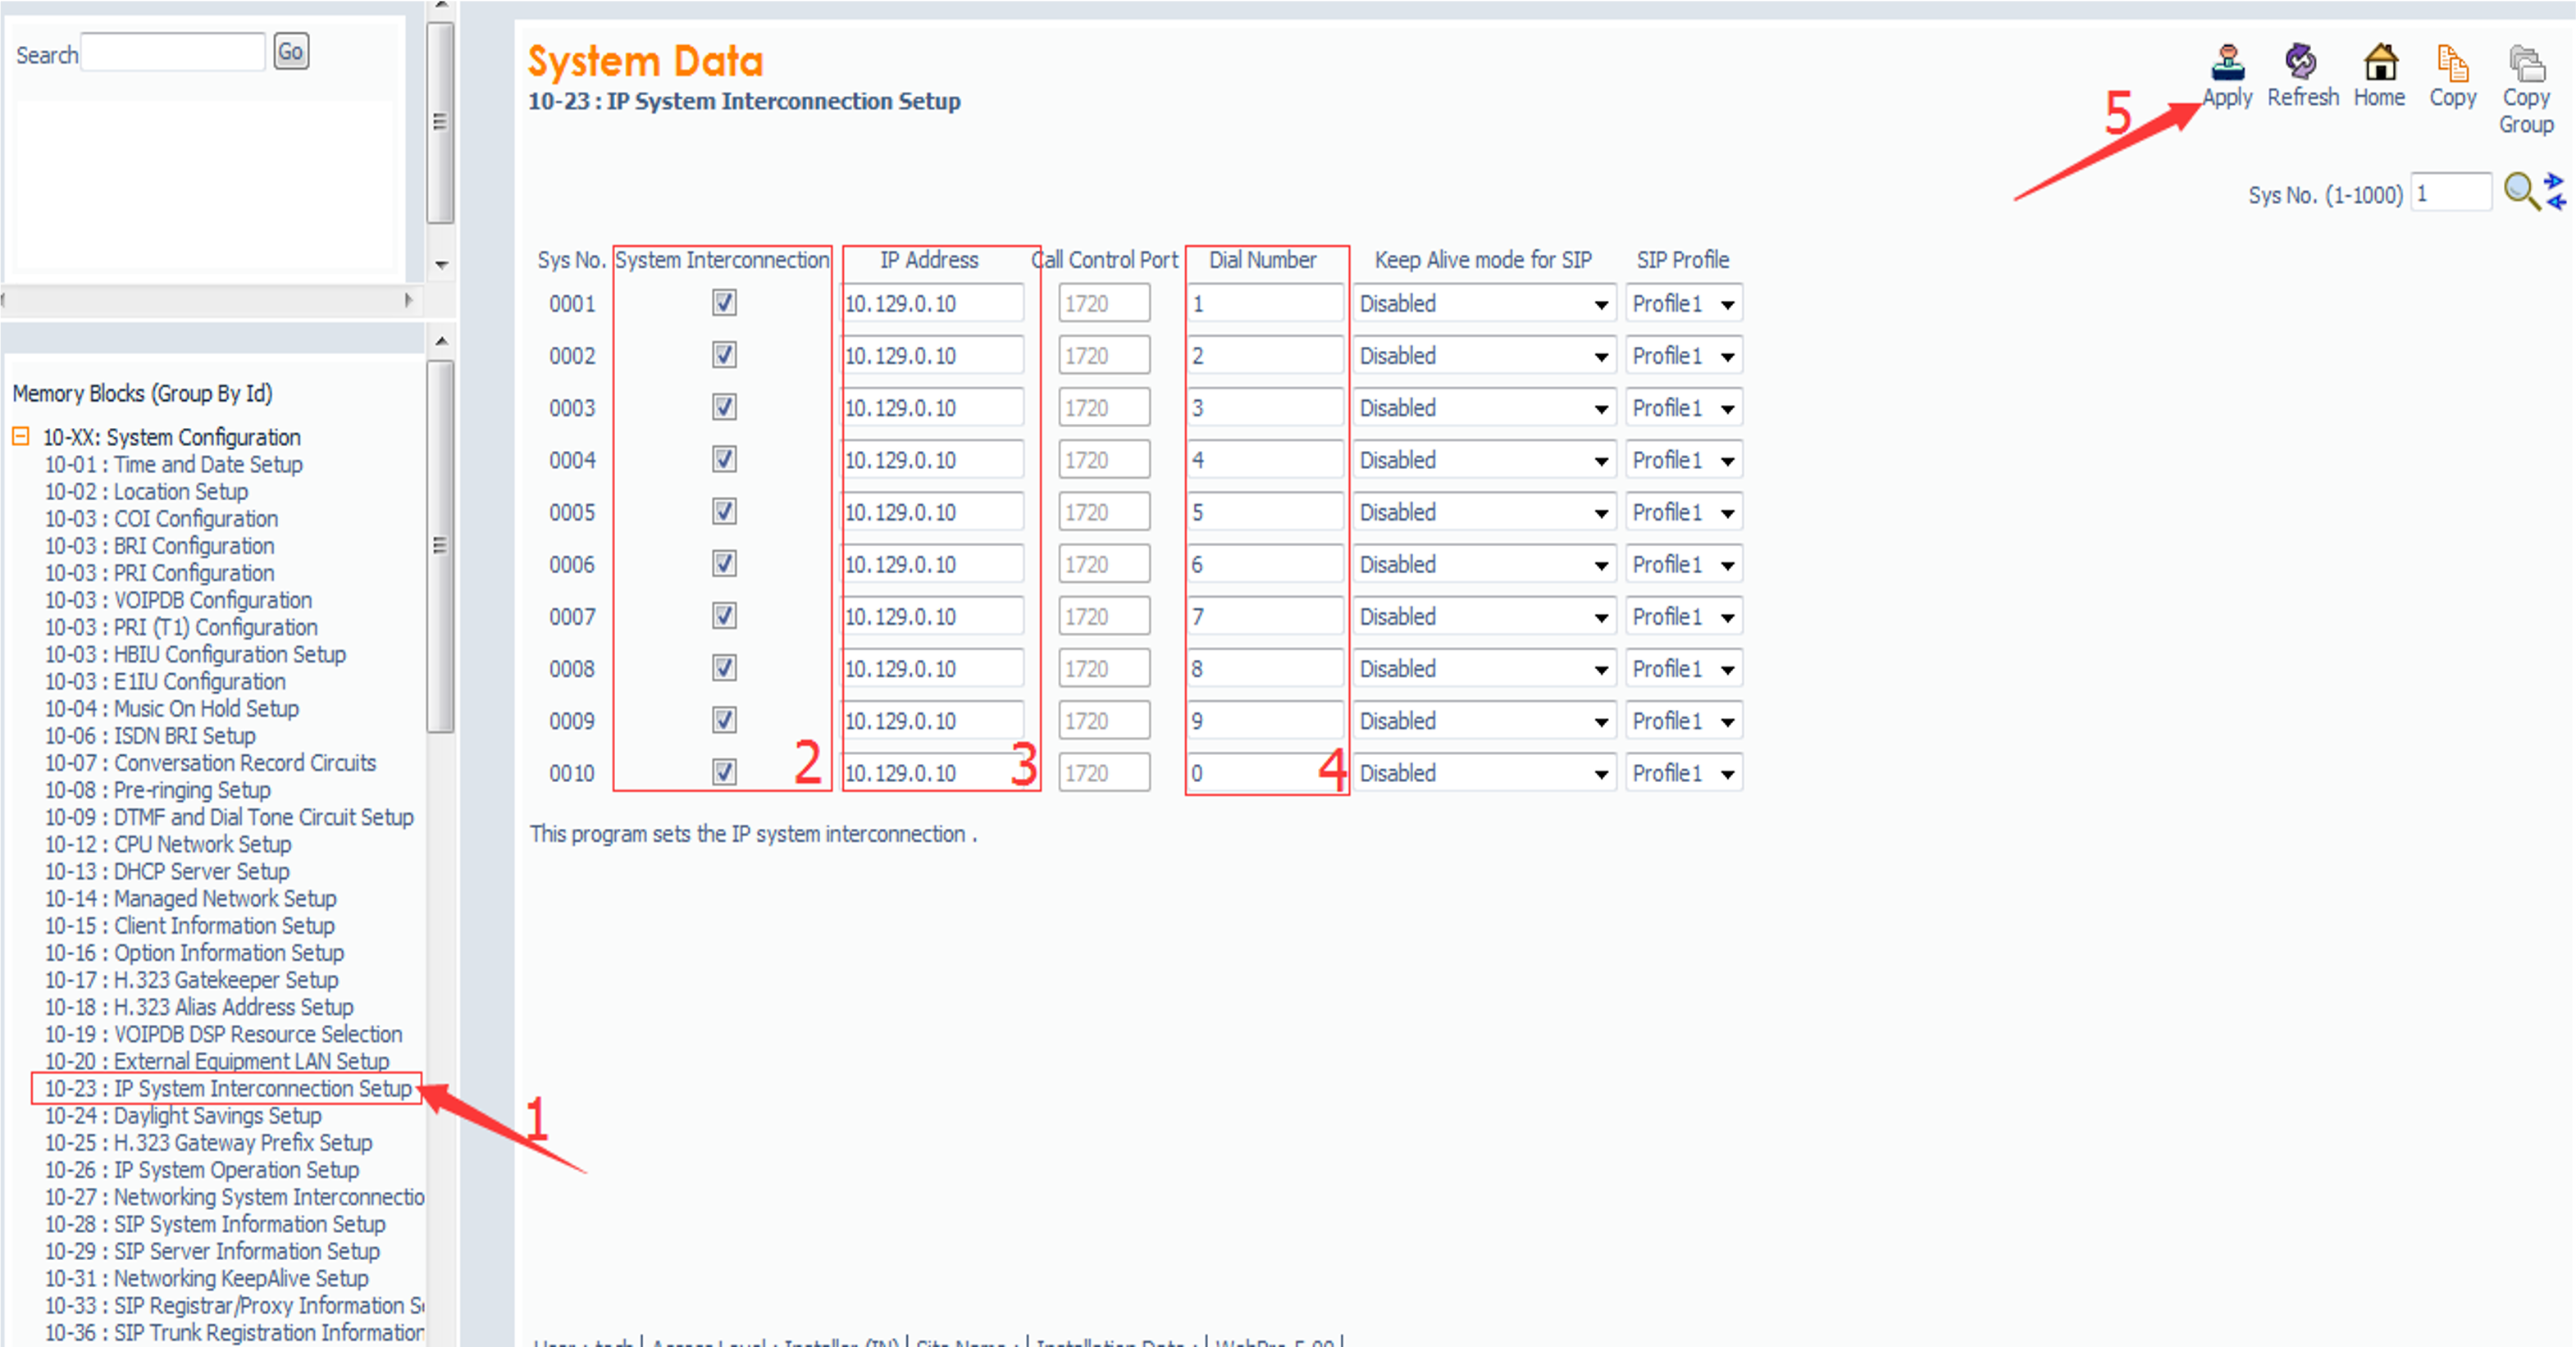Click Dial Number field for Sys 0010

point(1266,773)
